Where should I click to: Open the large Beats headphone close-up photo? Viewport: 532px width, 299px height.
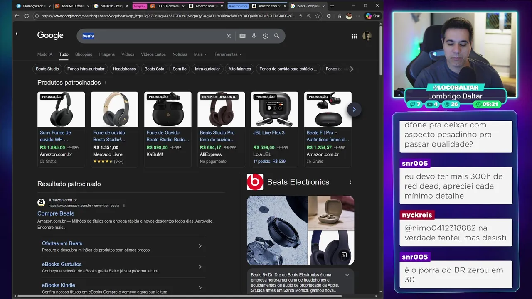[277, 230]
